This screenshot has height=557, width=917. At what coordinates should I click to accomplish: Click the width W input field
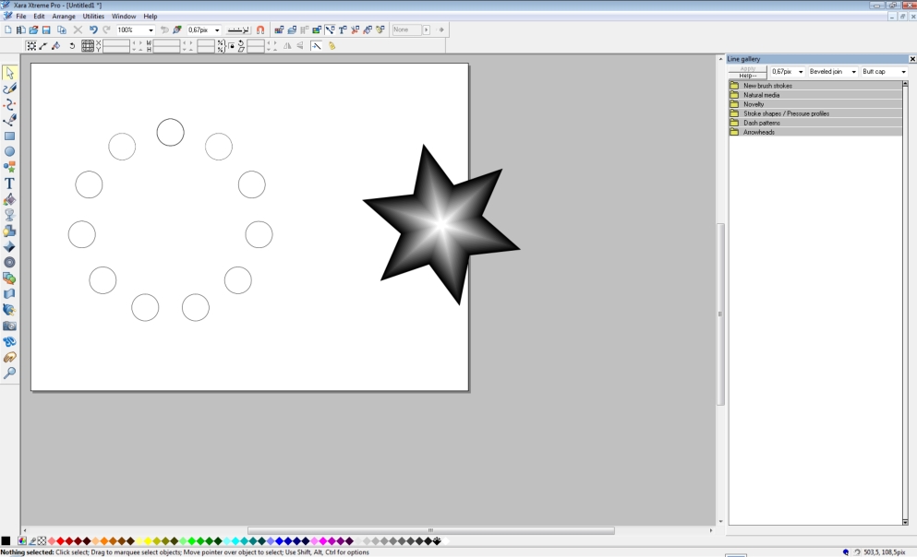click(x=166, y=43)
